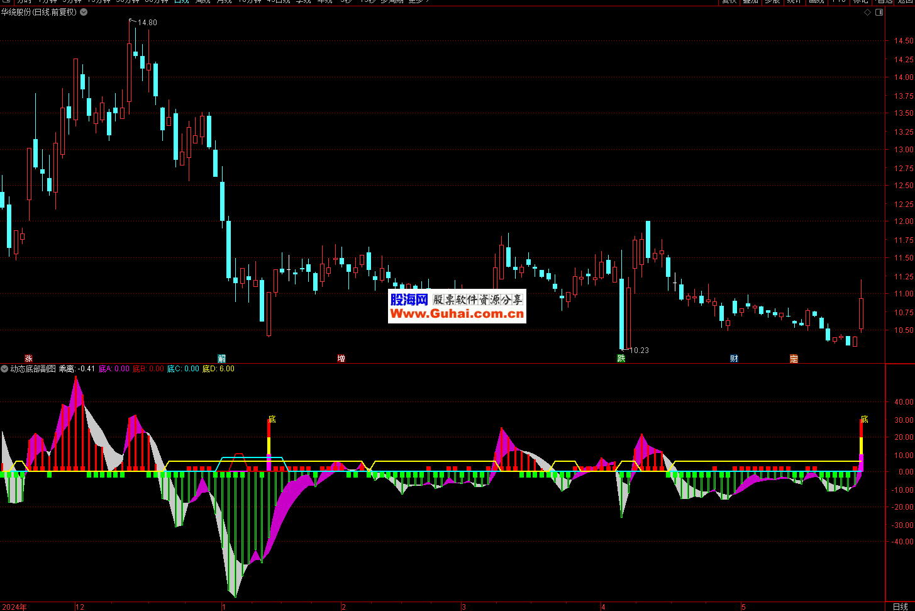Click the 11.00 price axis label

click(x=904, y=294)
